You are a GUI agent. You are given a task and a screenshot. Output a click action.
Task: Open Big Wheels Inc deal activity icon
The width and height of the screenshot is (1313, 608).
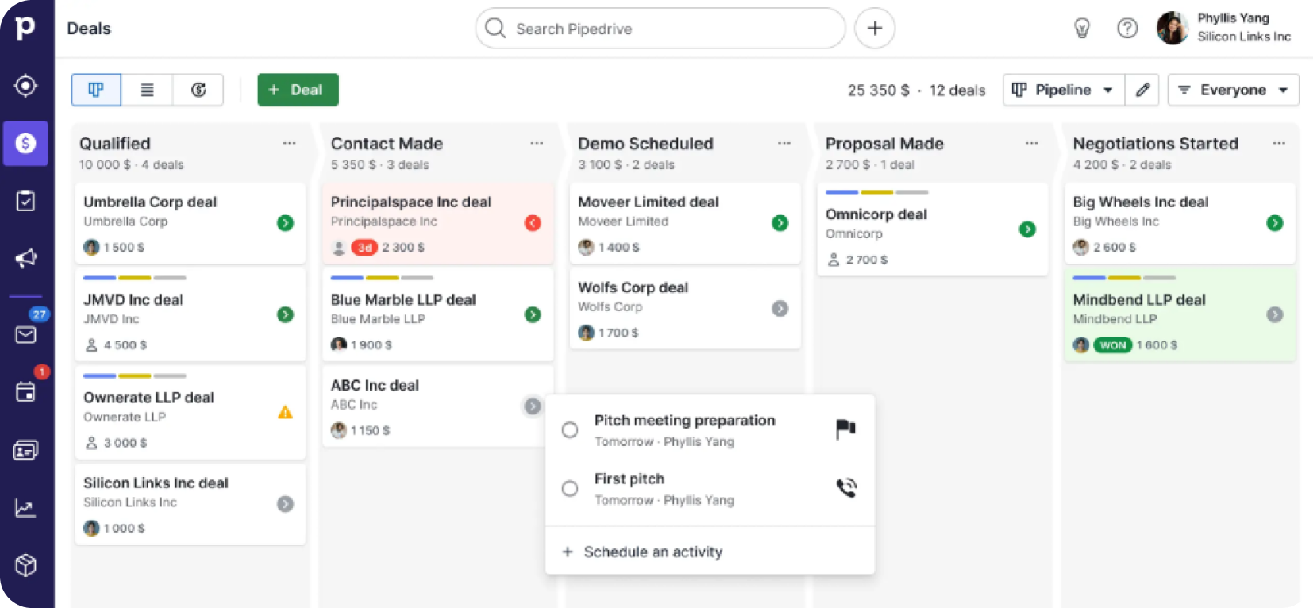(x=1275, y=223)
